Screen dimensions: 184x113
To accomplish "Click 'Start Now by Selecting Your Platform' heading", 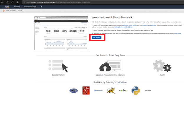I will click(x=110, y=82).
